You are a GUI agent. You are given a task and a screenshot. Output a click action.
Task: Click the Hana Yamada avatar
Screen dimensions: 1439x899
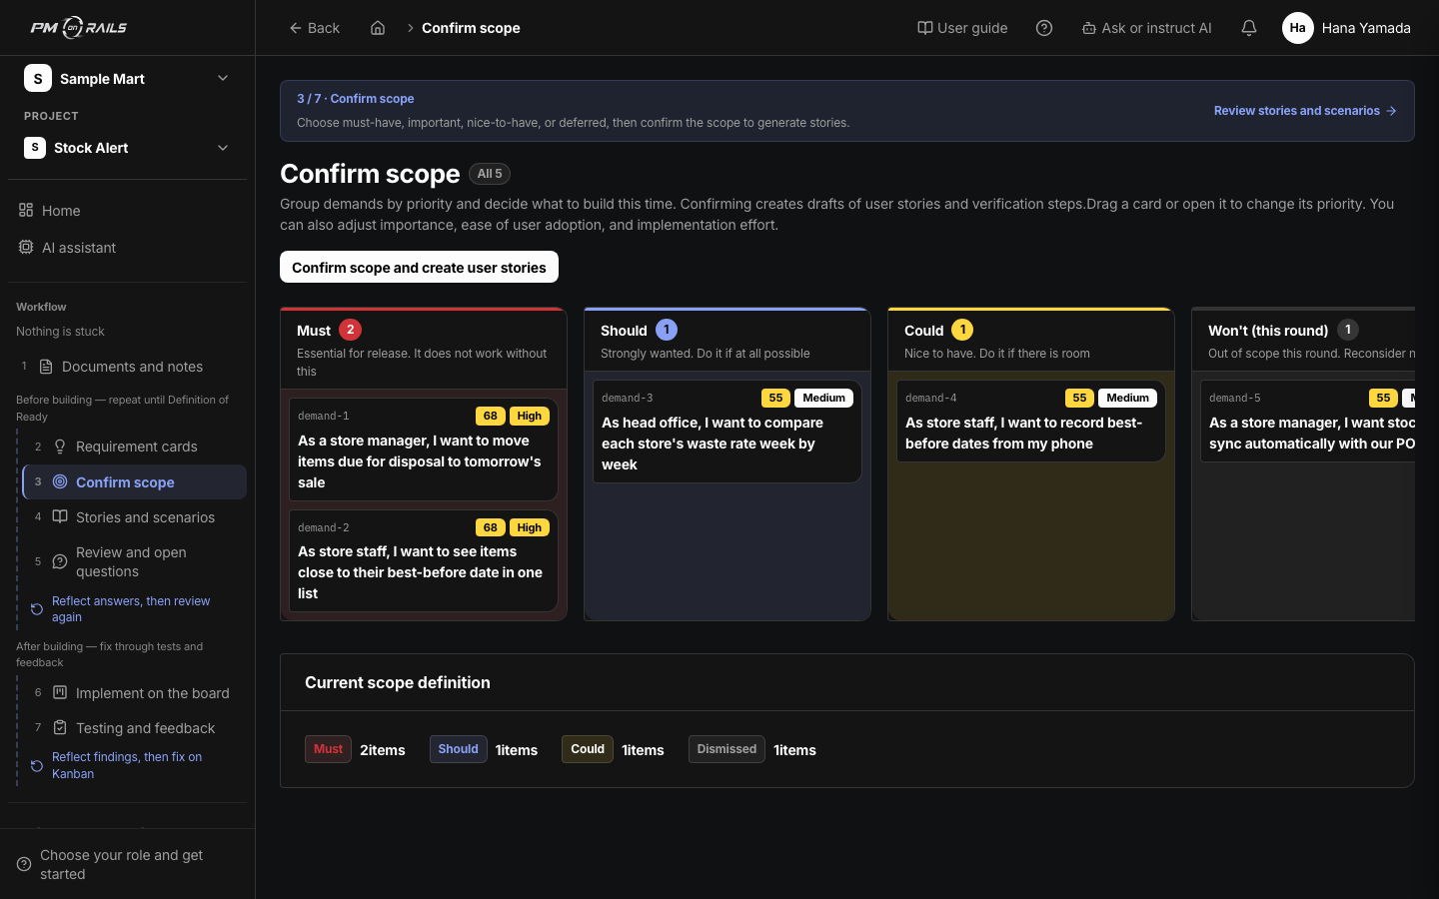pyautogui.click(x=1297, y=28)
